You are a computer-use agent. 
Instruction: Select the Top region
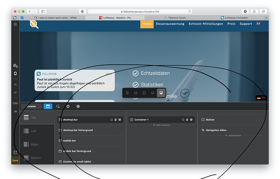(37, 118)
